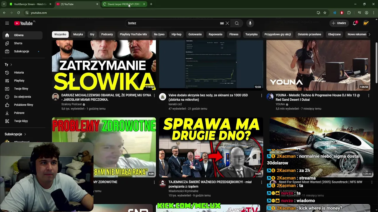Screen dimensions: 378x212
Task: Open Polubione filmy in the sidebar
Action: [22, 105]
